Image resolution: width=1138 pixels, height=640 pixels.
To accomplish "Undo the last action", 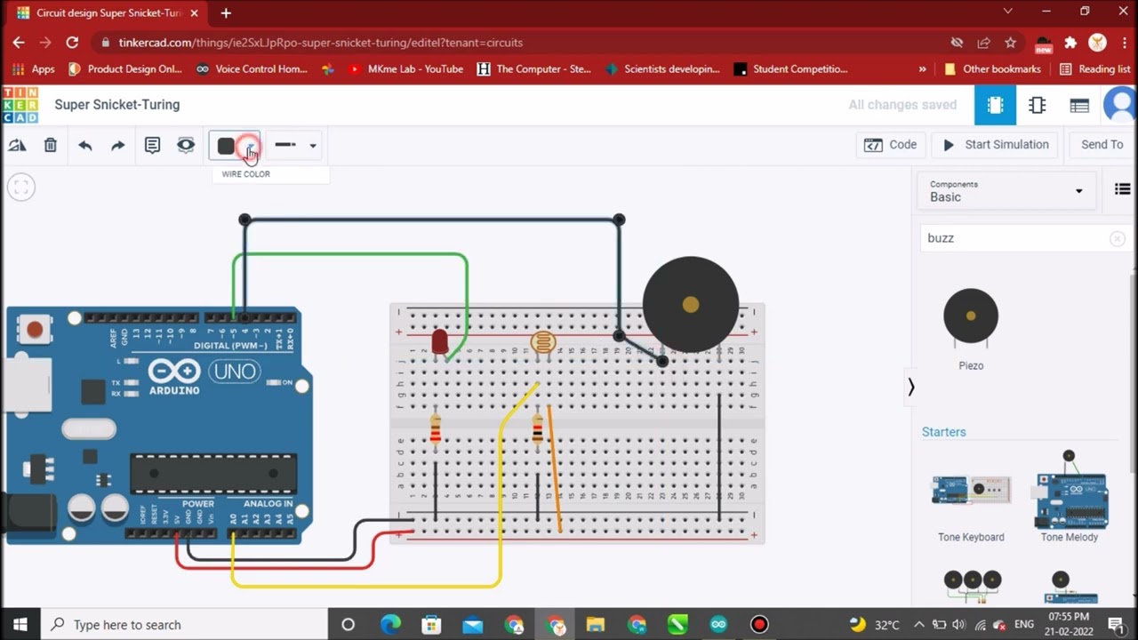I will pos(84,145).
